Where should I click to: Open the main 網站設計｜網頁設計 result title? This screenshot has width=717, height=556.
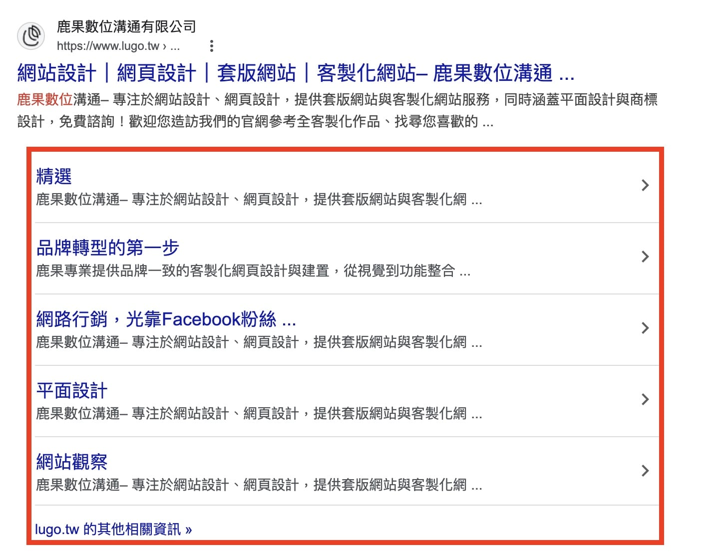[x=296, y=73]
